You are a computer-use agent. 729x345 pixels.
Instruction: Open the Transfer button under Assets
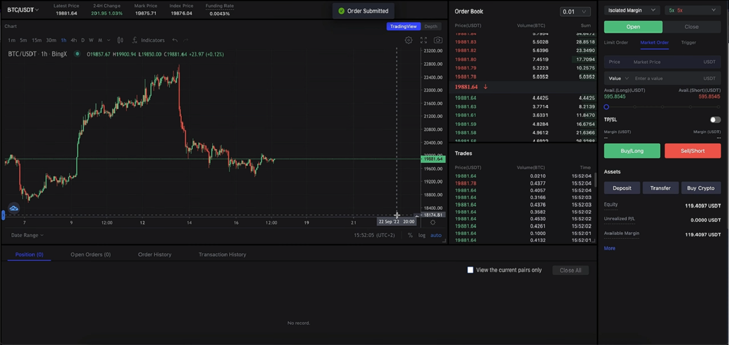pos(660,188)
